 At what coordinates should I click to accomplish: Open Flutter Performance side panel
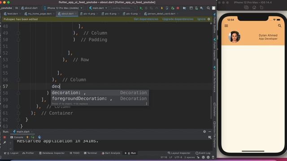(x=214, y=79)
